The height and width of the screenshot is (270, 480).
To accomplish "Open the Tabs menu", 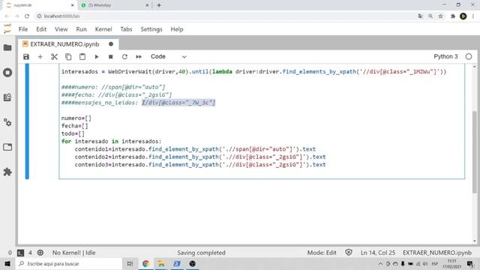I will point(126,29).
